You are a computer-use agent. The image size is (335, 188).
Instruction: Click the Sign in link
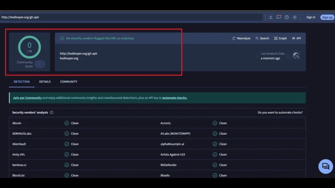tap(311, 17)
